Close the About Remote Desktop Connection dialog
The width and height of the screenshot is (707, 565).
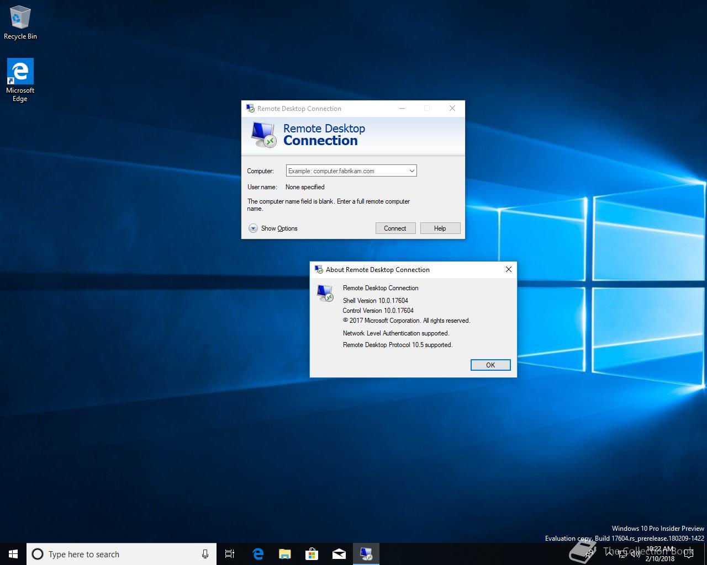point(509,269)
